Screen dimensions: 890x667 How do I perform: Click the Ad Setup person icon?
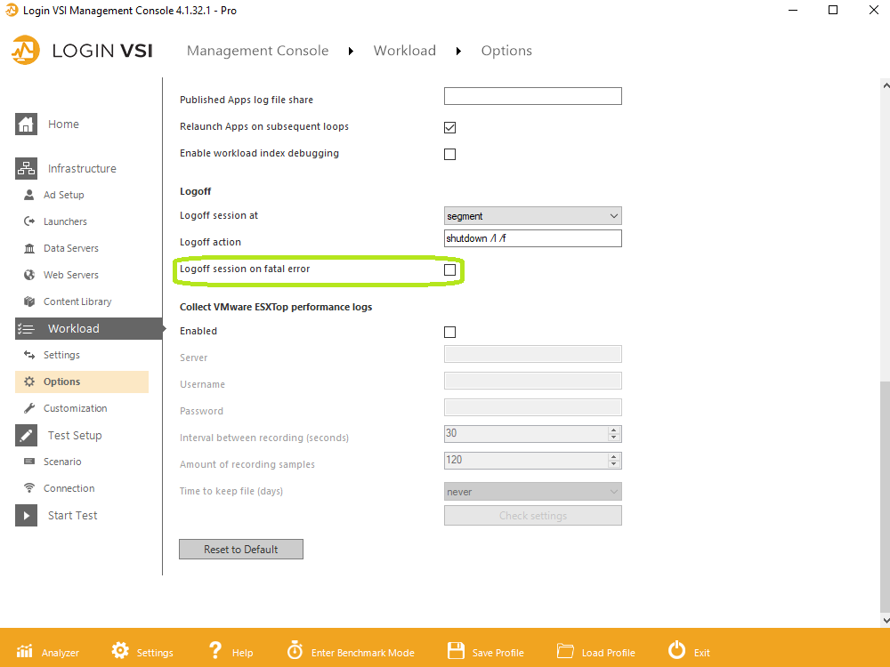(29, 195)
